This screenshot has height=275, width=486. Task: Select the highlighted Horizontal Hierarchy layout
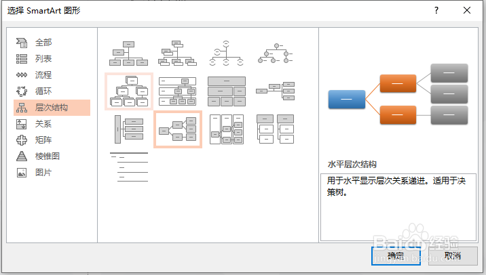[178, 129]
